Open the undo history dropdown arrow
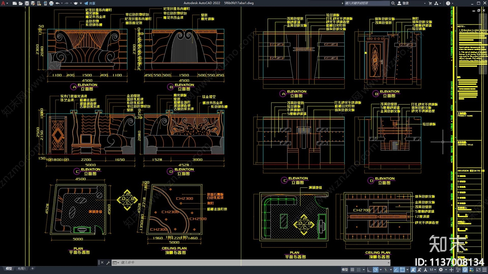 pos(62,3)
